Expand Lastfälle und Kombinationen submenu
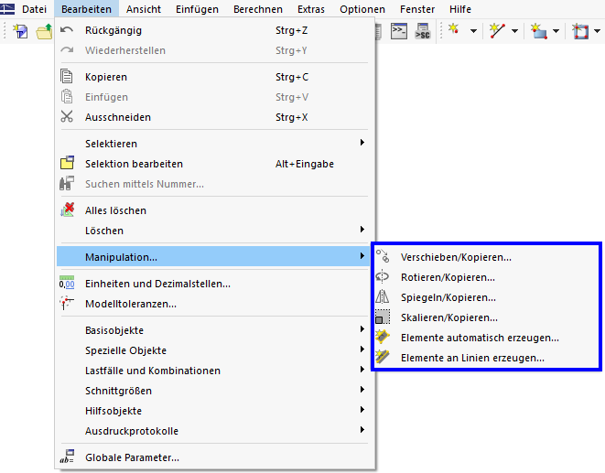The height and width of the screenshot is (473, 605). point(213,371)
